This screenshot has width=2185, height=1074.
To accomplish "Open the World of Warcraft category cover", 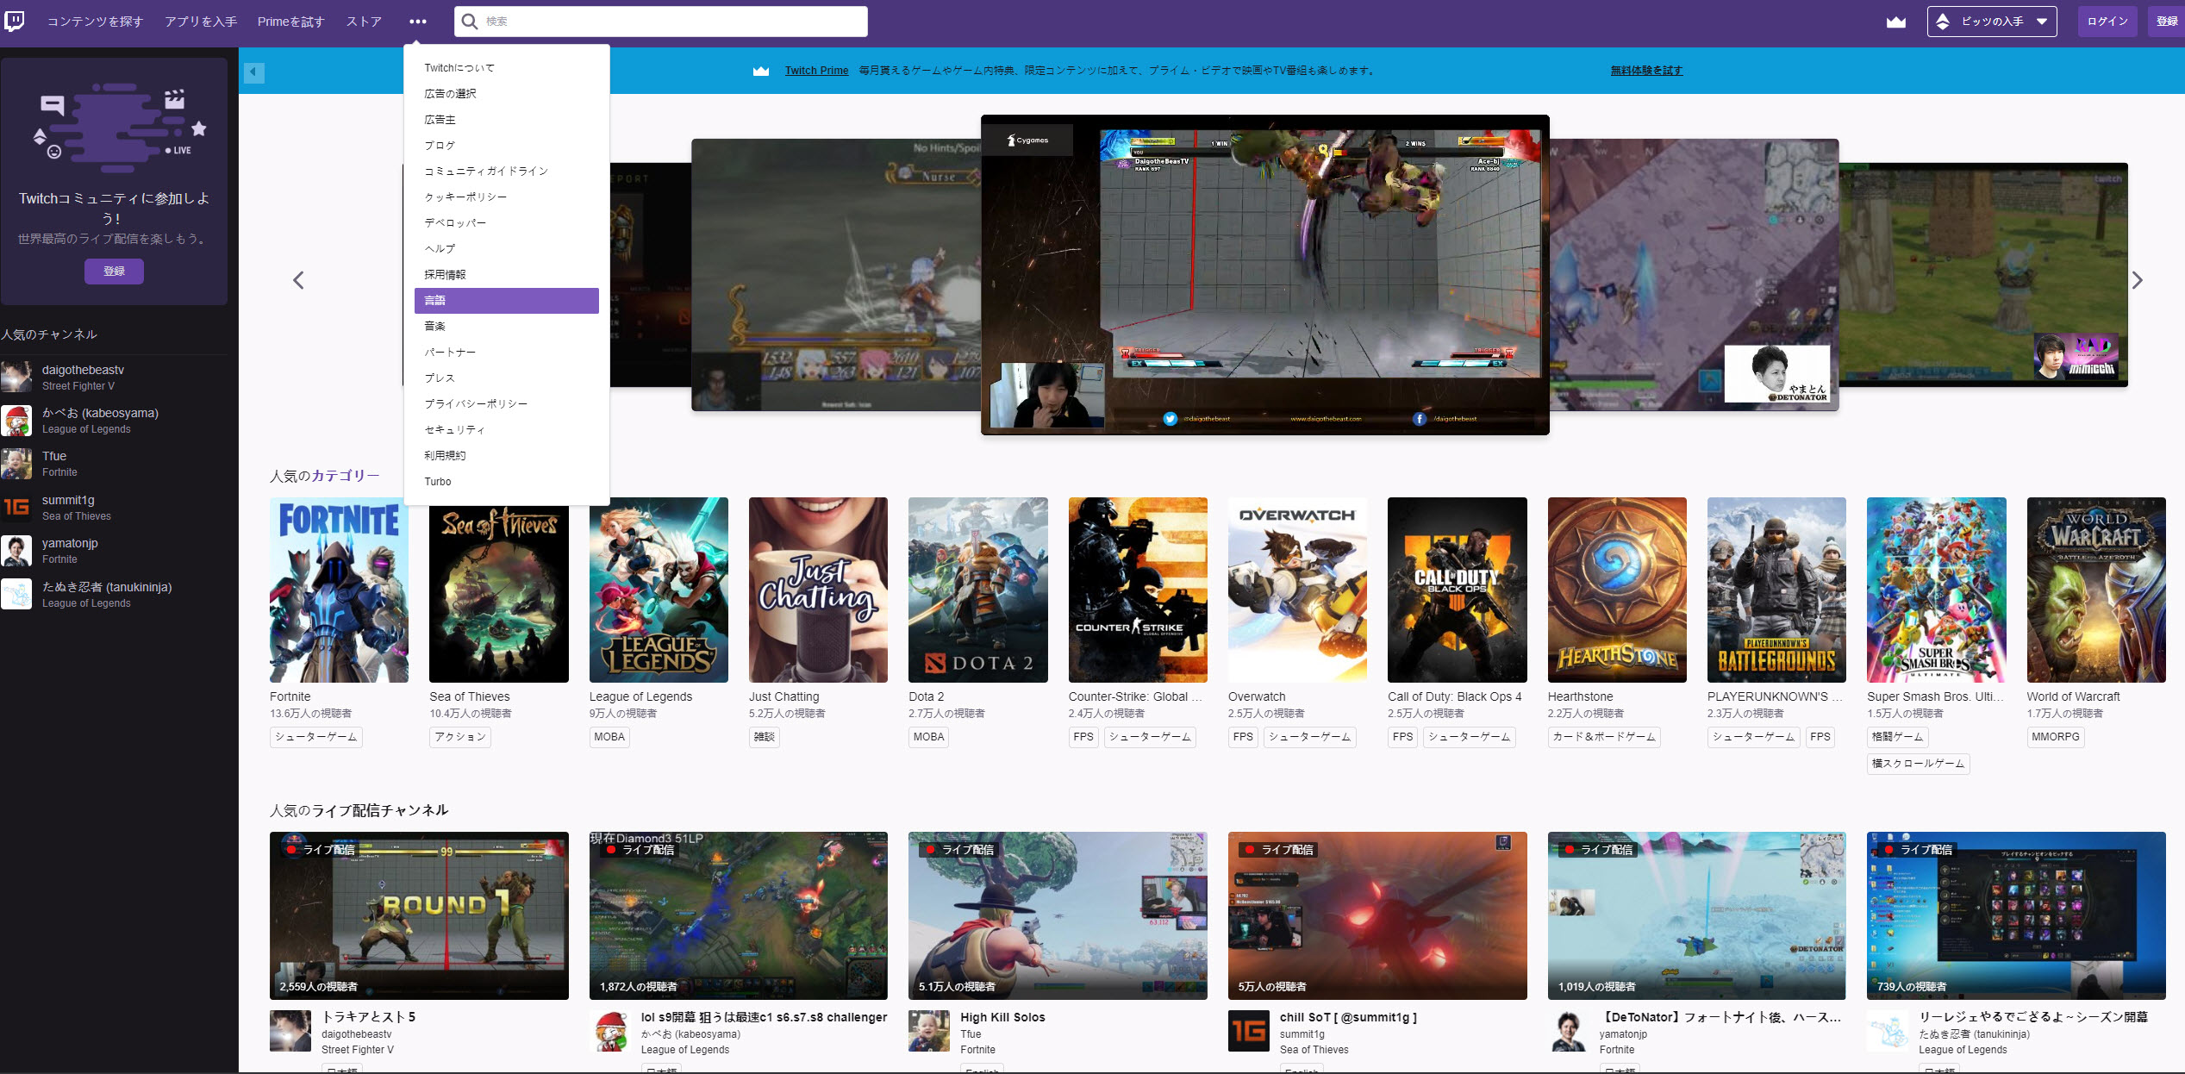I will tap(2096, 590).
